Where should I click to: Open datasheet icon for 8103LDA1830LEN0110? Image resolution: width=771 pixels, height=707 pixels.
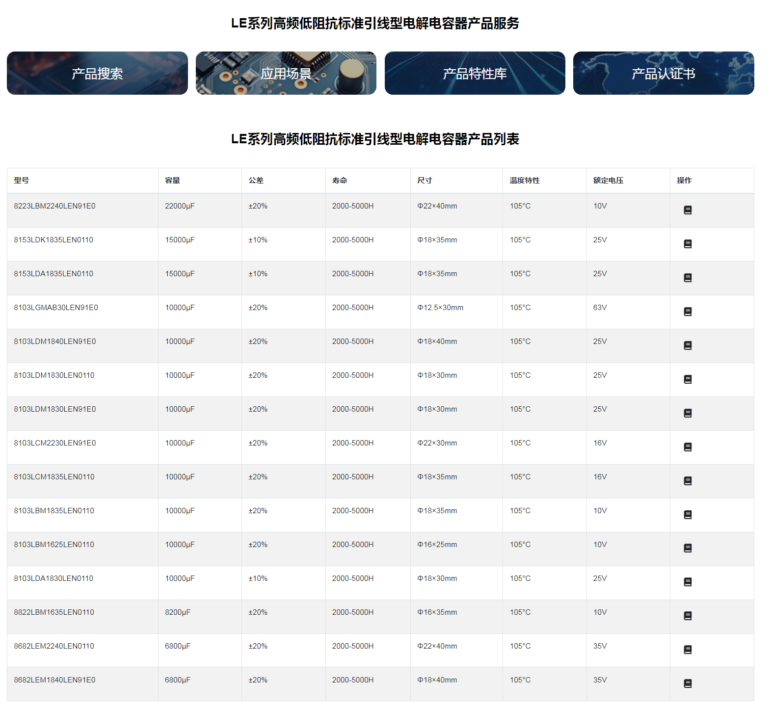(x=688, y=582)
